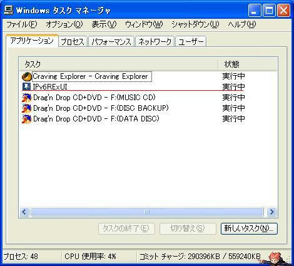The image size is (294, 266).
Task: Switch to the ユーザー tab
Action: pos(191,41)
